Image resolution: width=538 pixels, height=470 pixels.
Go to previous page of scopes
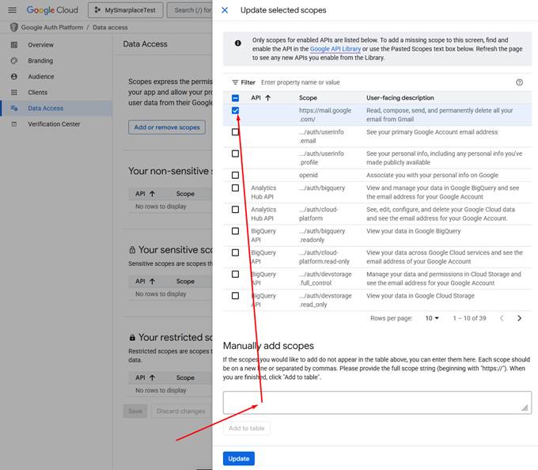[x=502, y=318]
